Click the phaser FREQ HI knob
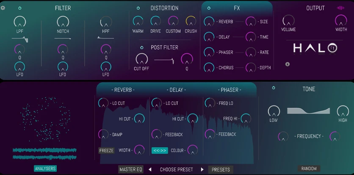354x175 pixels. coord(246,119)
